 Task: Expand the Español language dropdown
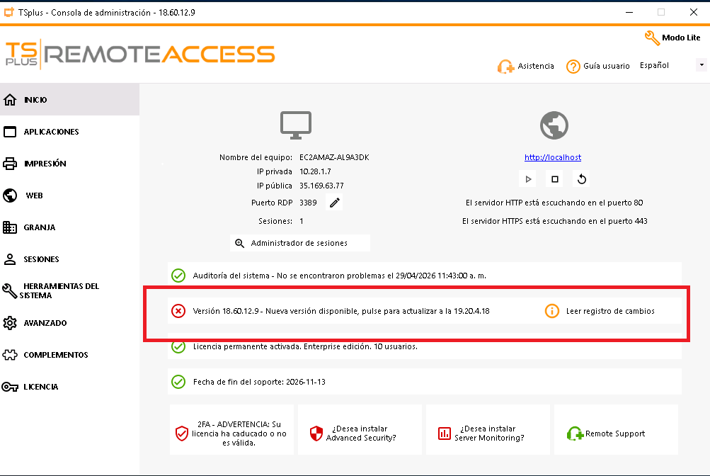(701, 65)
